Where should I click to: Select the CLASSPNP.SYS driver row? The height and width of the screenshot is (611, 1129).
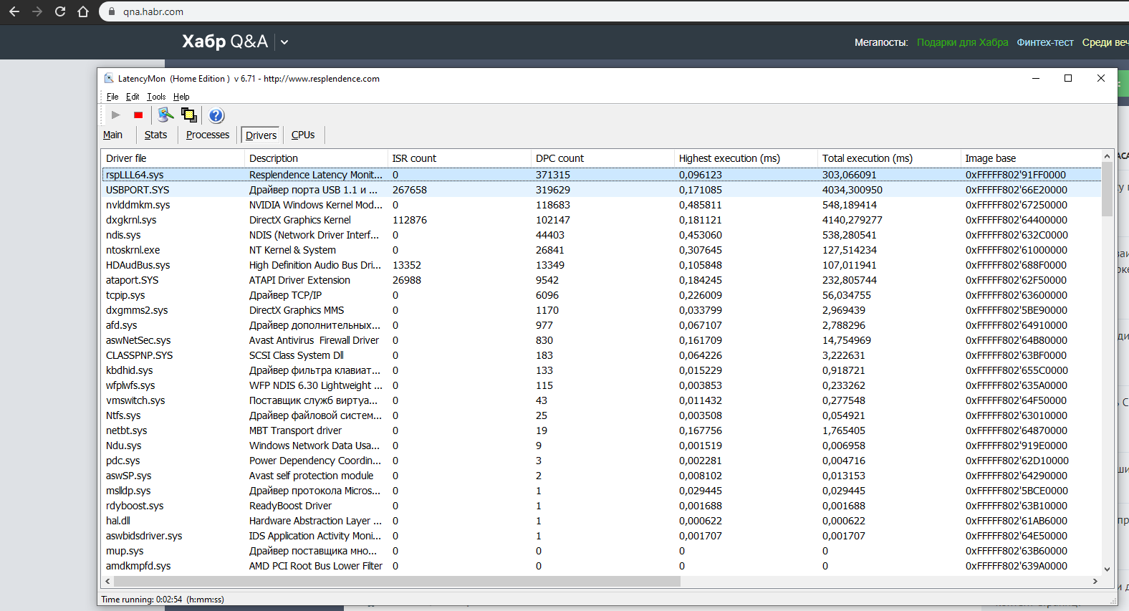pyautogui.click(x=602, y=355)
